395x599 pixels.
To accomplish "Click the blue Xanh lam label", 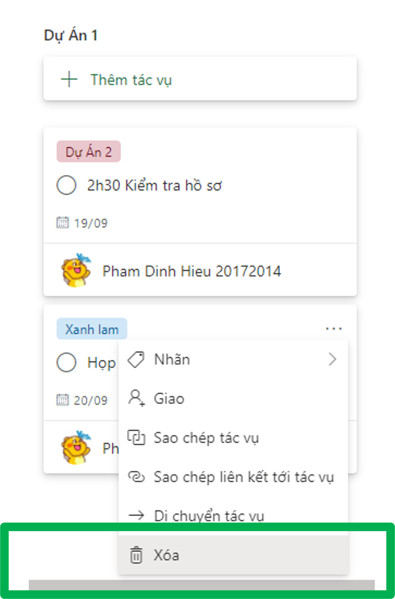I will pos(92,329).
